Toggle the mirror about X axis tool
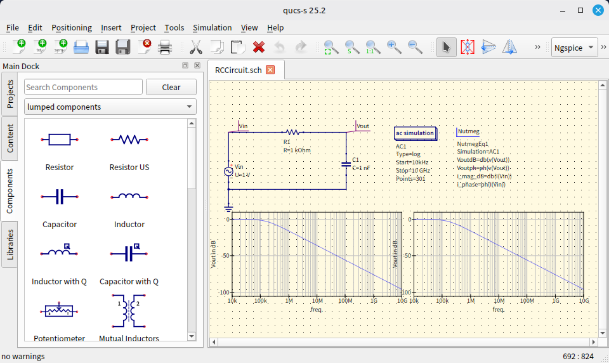The width and height of the screenshot is (609, 363). 488,47
